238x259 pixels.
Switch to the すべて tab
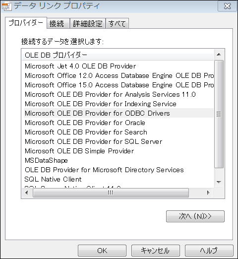coord(117,23)
